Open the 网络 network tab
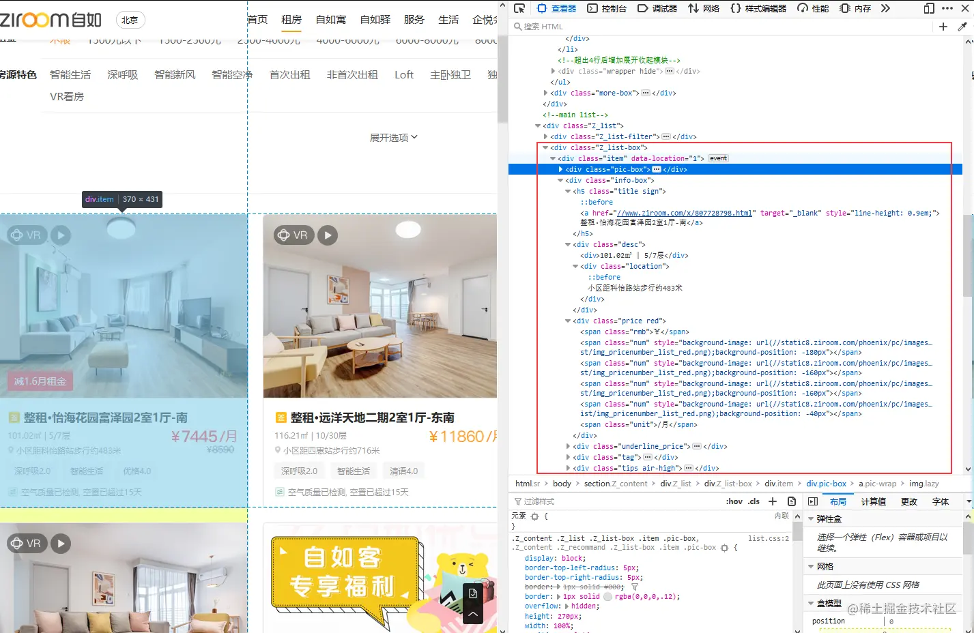 click(x=704, y=8)
